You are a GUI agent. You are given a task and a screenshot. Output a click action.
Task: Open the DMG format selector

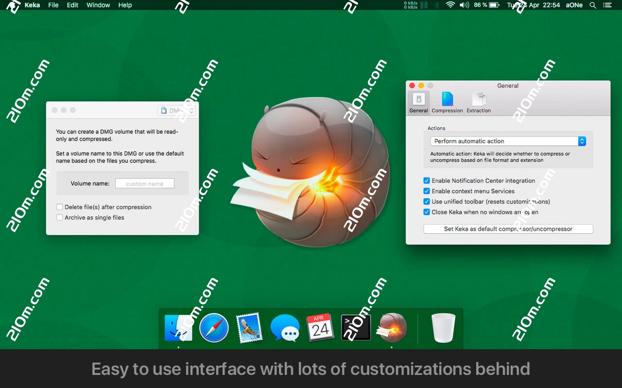[x=176, y=110]
